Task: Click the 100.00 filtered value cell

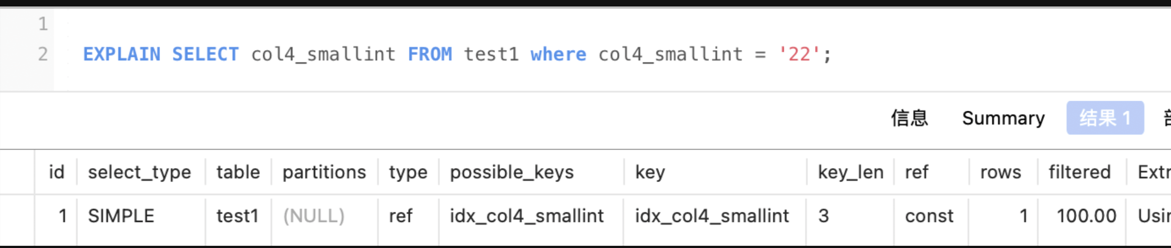Action: [1086, 216]
